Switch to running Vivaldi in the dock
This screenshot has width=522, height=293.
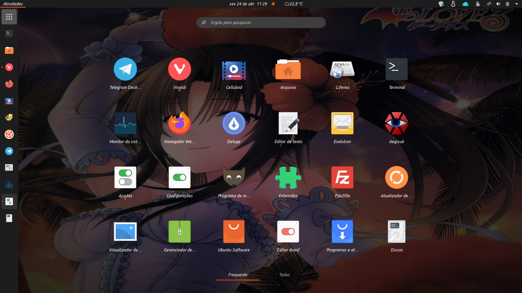tap(9, 67)
